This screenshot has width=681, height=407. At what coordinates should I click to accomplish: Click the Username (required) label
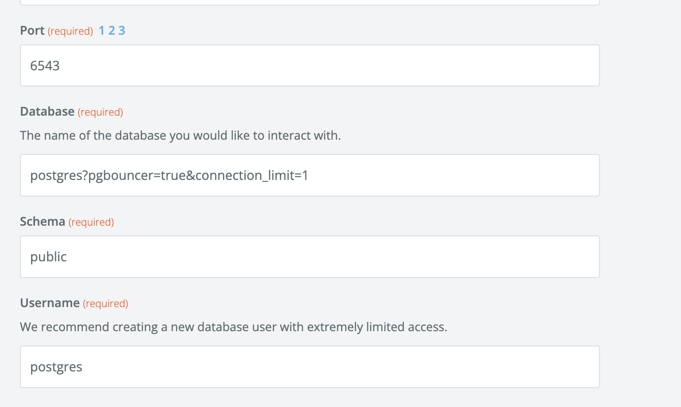click(50, 303)
